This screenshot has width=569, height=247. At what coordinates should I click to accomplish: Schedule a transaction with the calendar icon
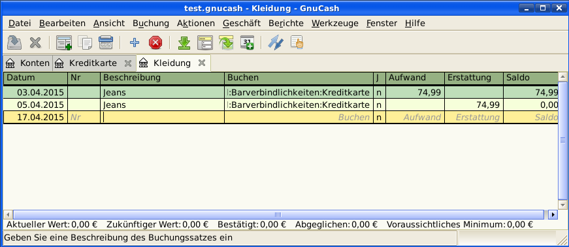point(247,42)
